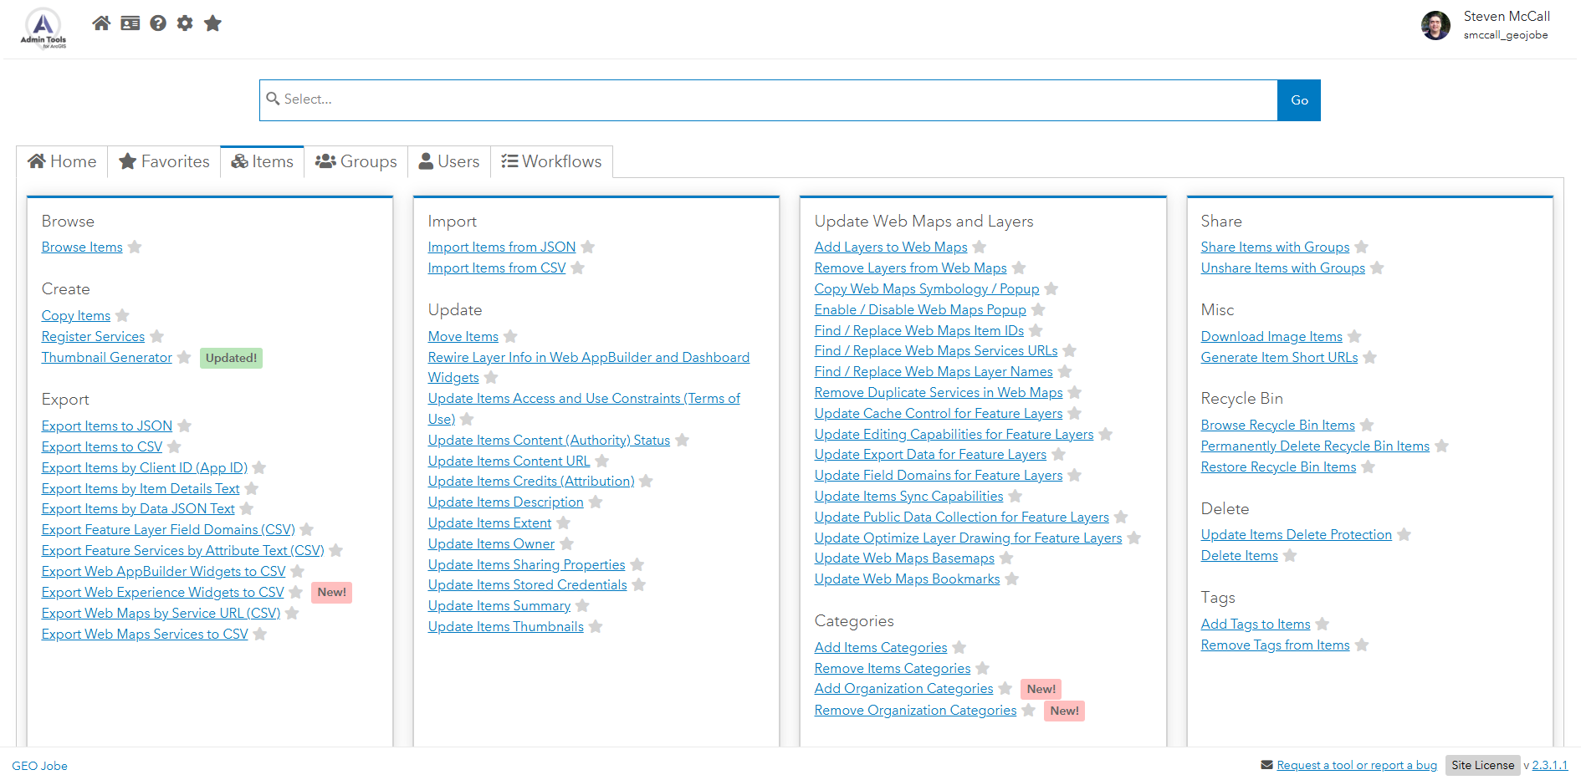The height and width of the screenshot is (780, 1581).
Task: Toggle favorite star for Browse Items
Action: pyautogui.click(x=135, y=247)
